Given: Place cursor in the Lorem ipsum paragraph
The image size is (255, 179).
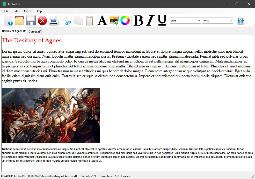Looking at the screenshot, I should coord(126,66).
